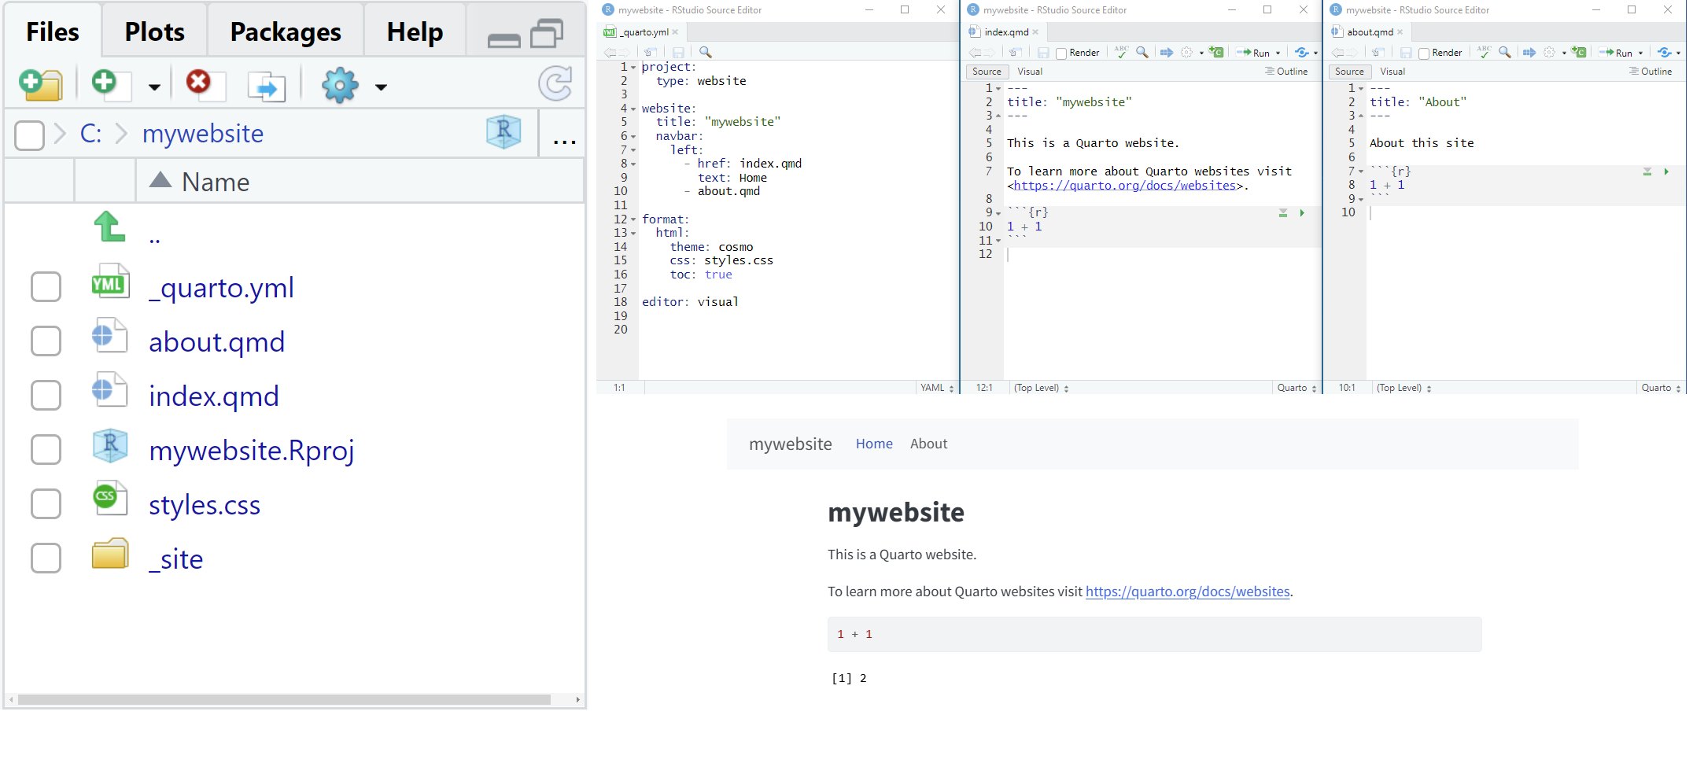
Task: Click the Files pane horizontal scrollbar
Action: (x=283, y=699)
